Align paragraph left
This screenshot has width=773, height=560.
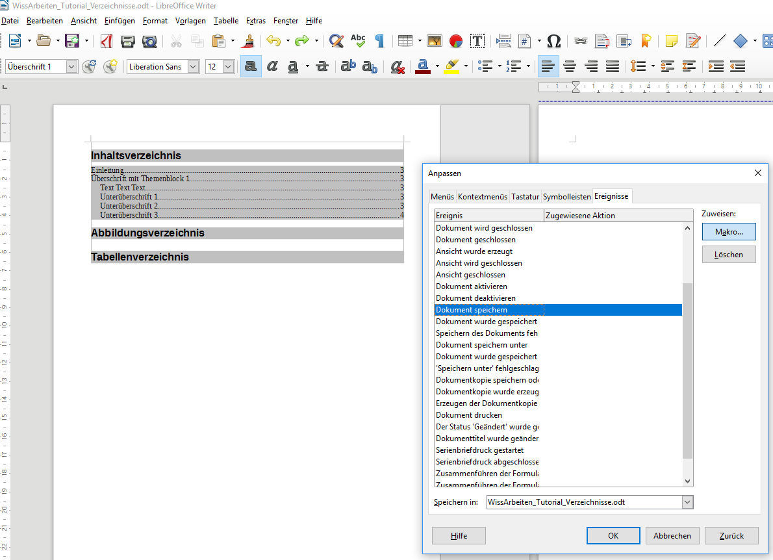pos(548,66)
